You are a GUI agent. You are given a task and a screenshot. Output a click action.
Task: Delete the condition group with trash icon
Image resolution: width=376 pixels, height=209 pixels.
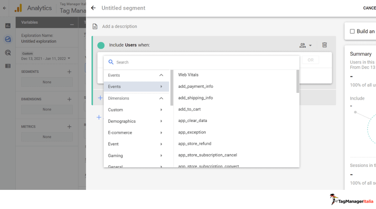click(x=324, y=45)
